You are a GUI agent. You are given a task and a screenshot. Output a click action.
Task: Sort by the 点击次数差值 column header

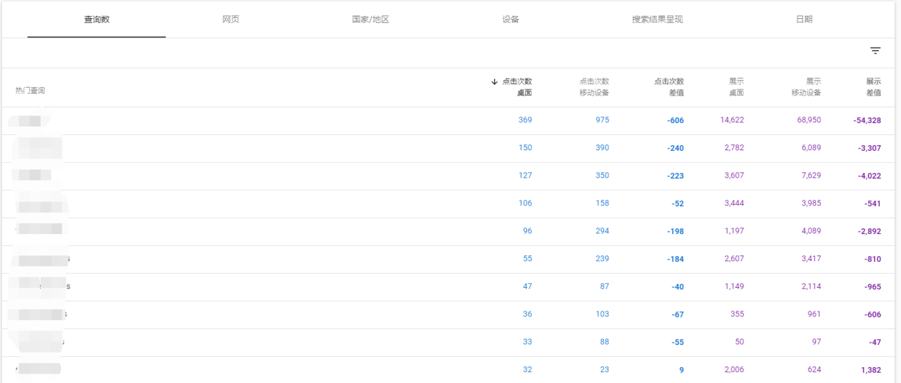669,87
